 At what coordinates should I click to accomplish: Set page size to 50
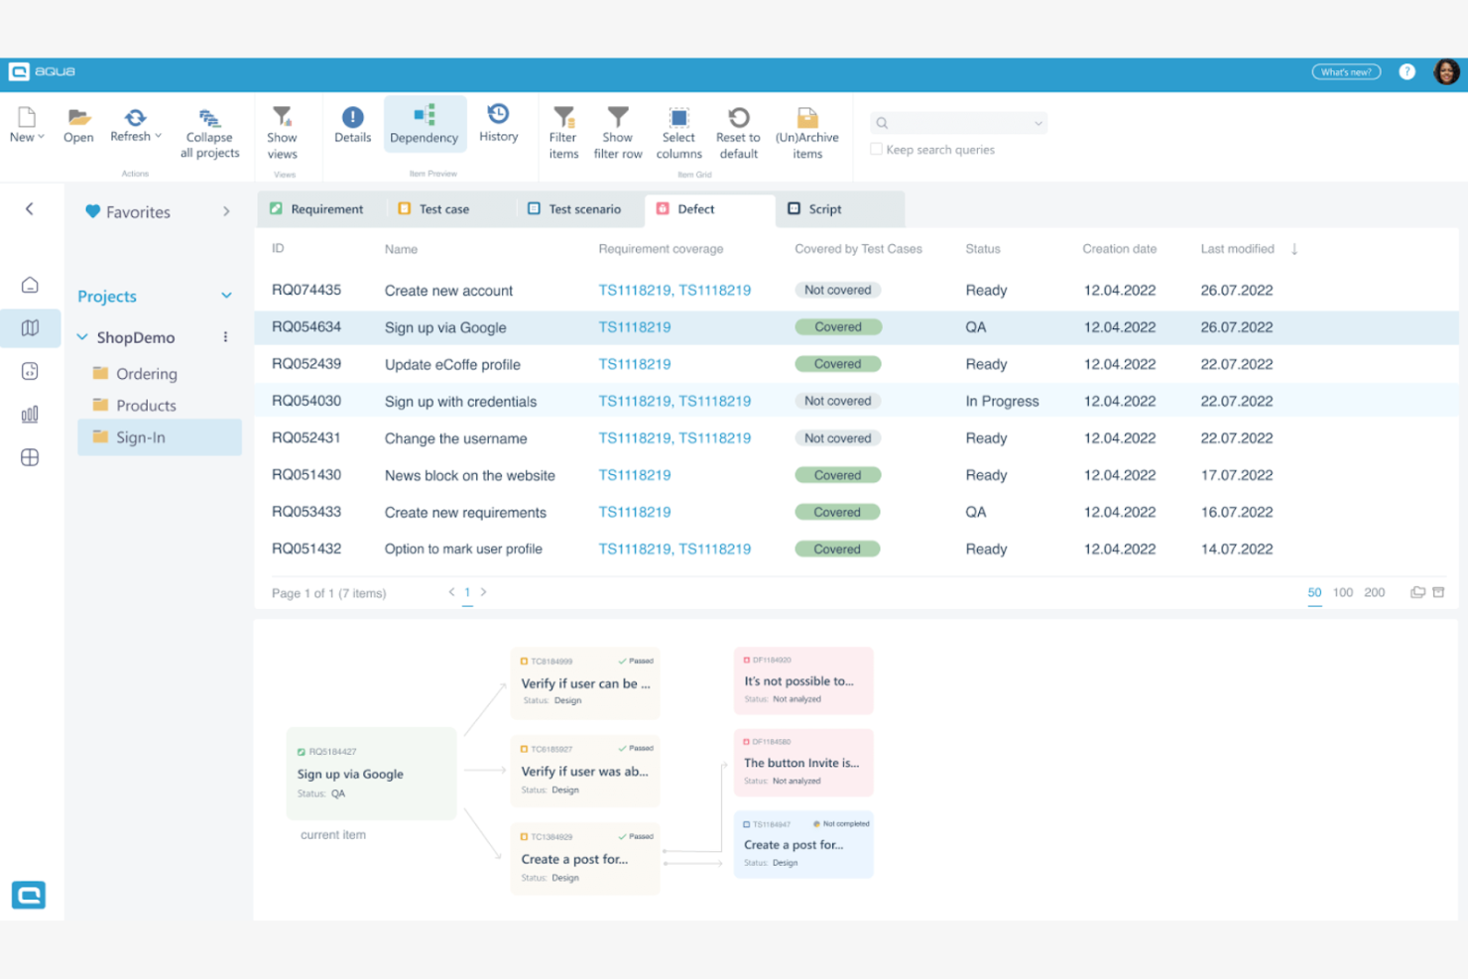[x=1314, y=592]
